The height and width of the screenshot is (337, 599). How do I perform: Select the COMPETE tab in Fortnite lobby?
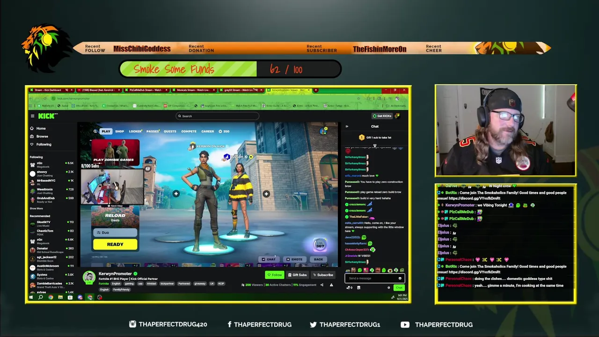[189, 132]
